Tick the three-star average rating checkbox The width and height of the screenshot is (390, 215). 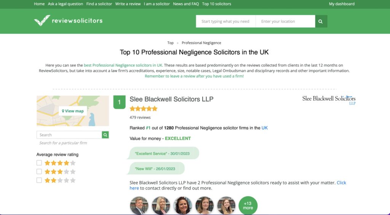pyautogui.click(x=39, y=172)
